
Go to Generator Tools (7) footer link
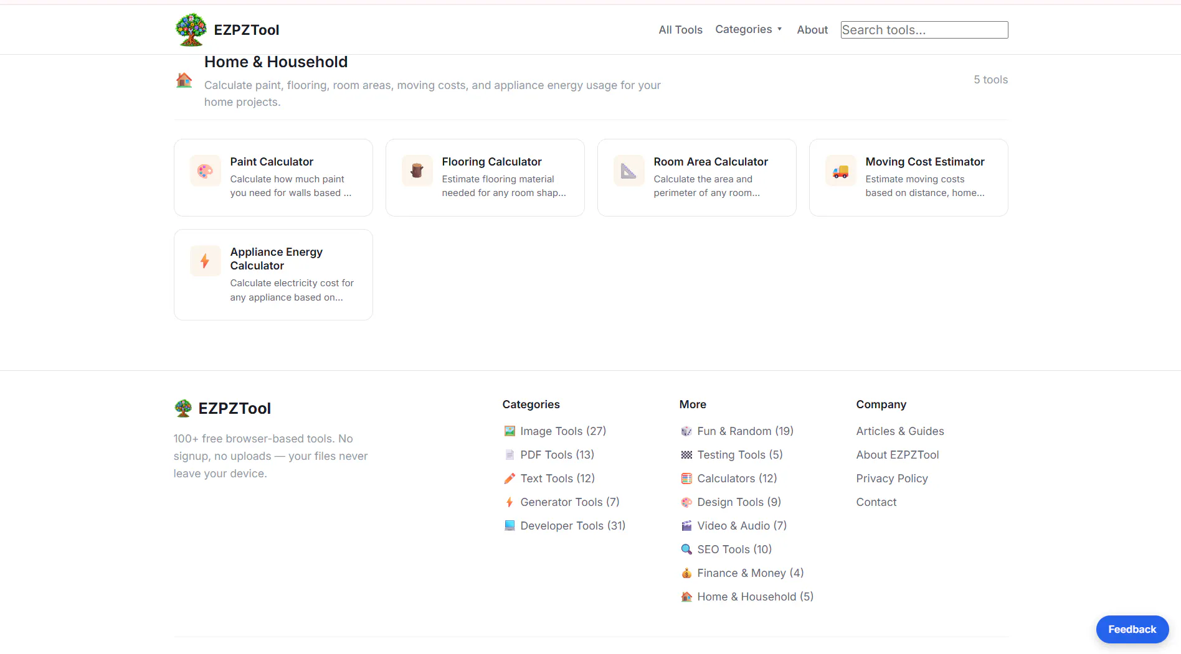click(x=570, y=502)
